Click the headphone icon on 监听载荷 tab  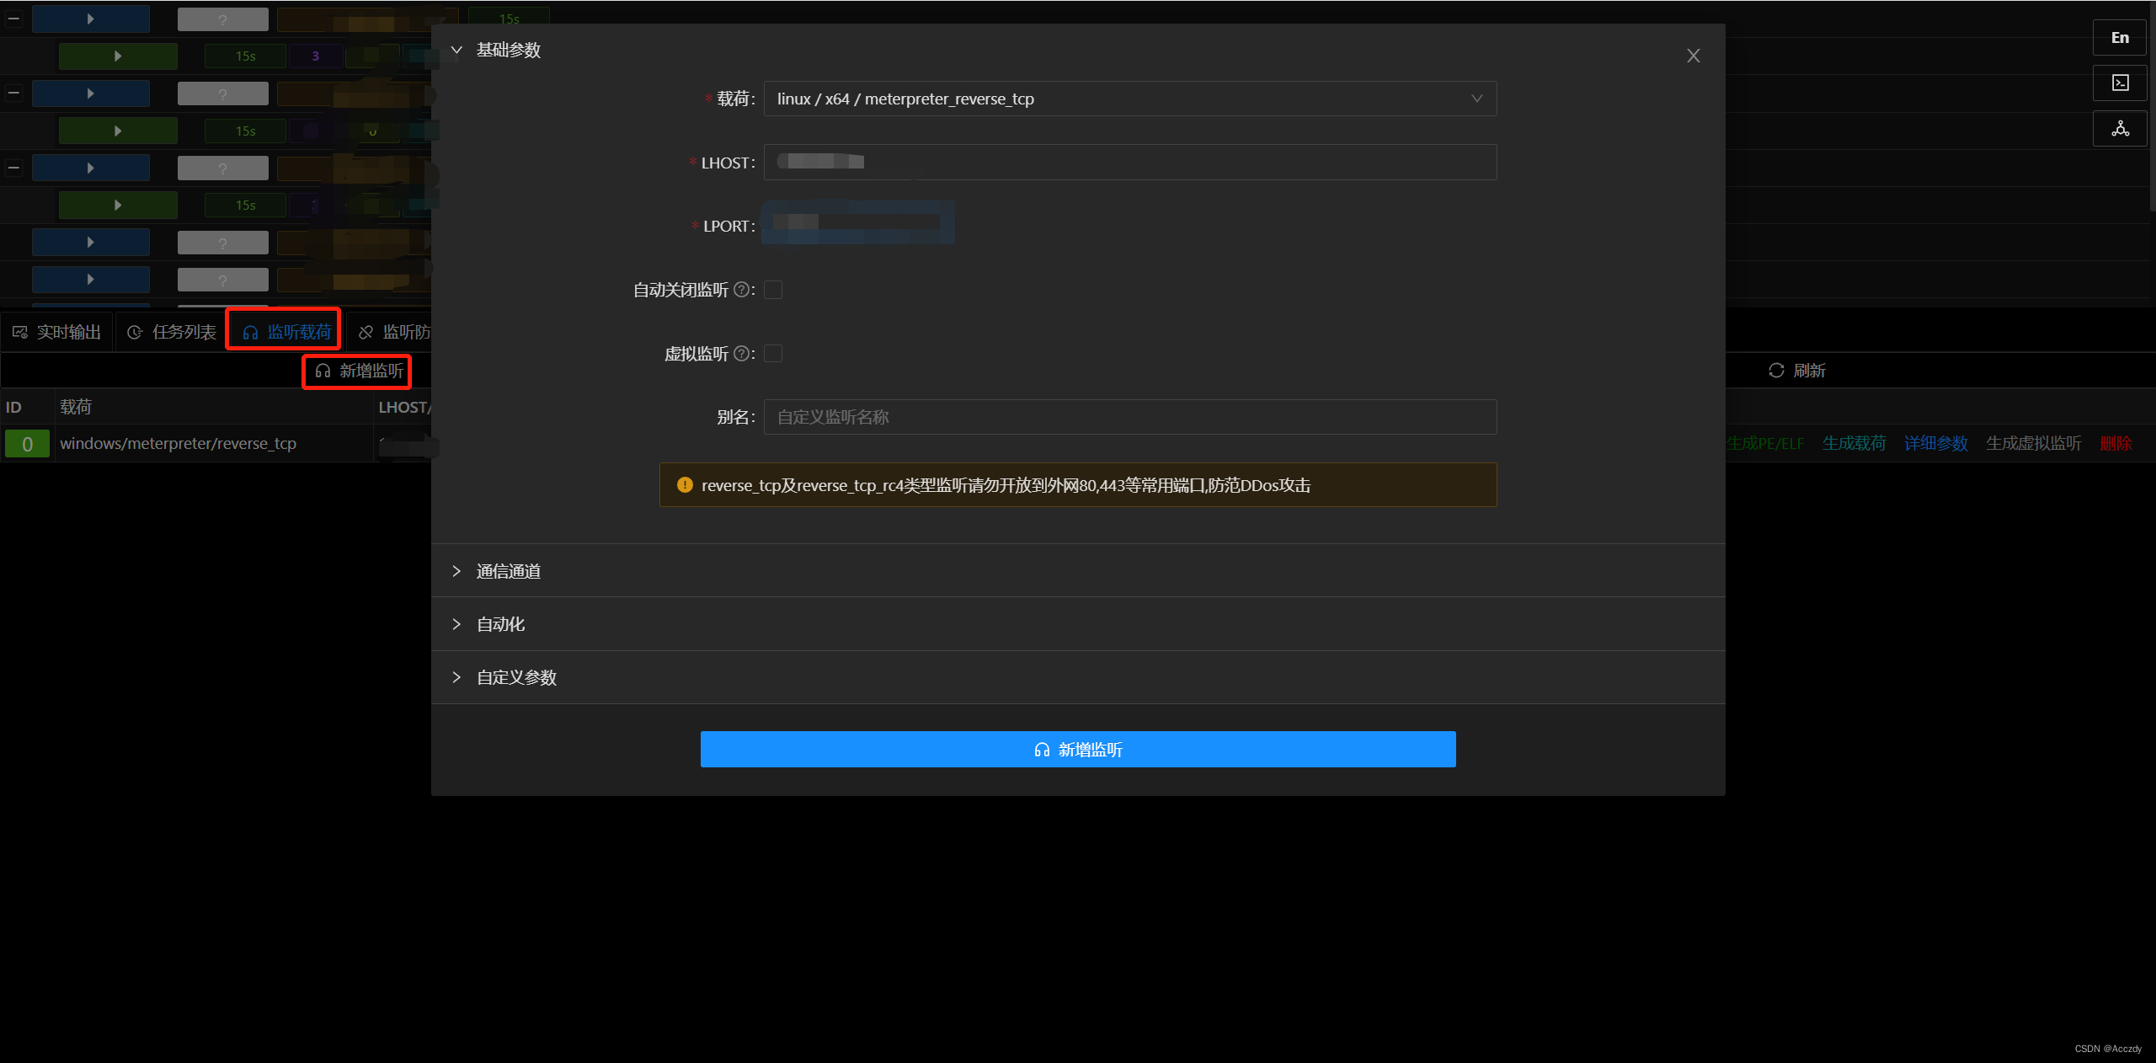click(x=250, y=333)
